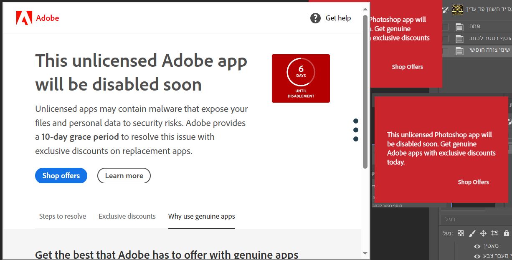
Task: Switch to the Exclusive discounts tab
Action: pyautogui.click(x=127, y=216)
